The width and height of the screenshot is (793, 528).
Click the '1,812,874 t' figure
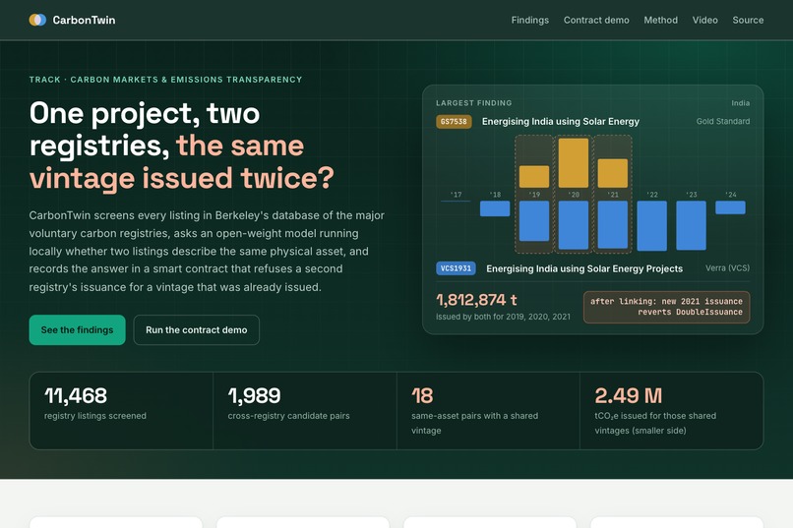click(x=476, y=300)
